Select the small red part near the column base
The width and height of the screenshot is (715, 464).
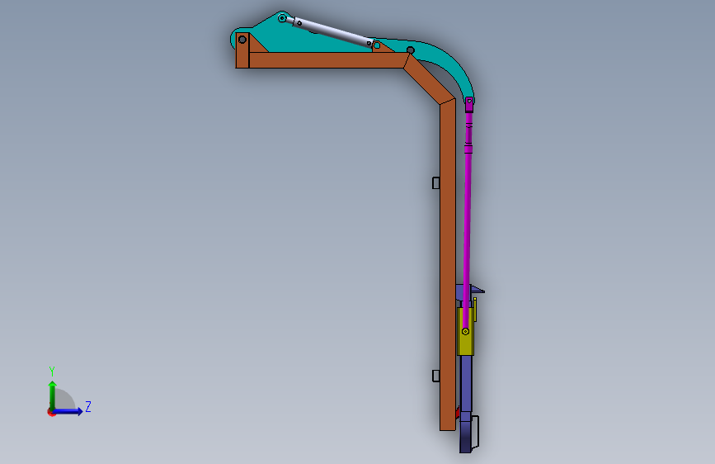(x=458, y=412)
